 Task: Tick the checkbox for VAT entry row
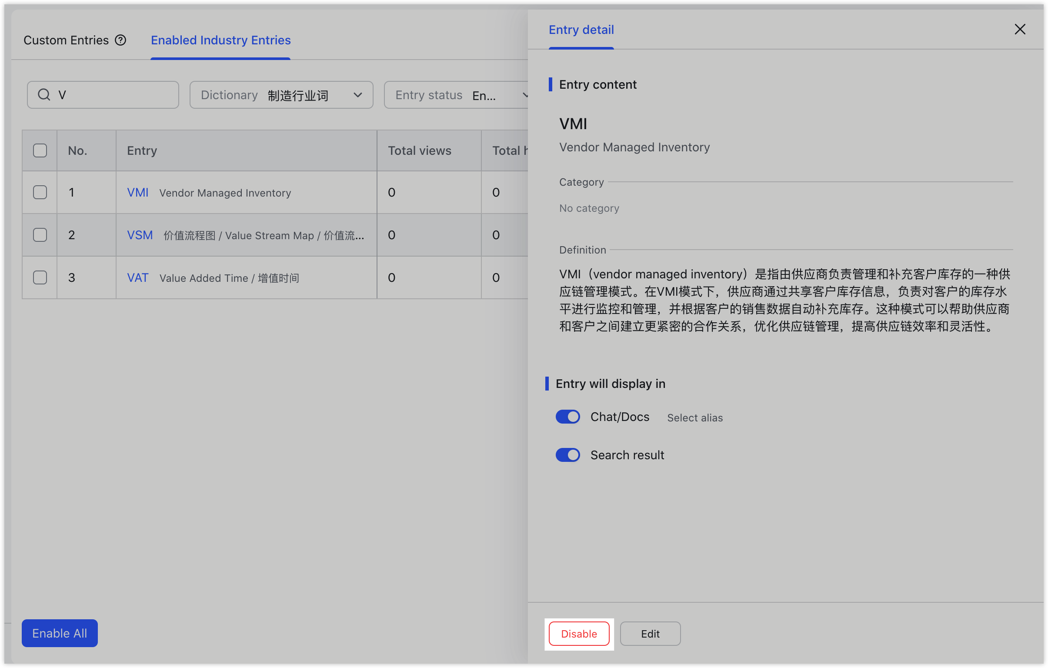[40, 277]
